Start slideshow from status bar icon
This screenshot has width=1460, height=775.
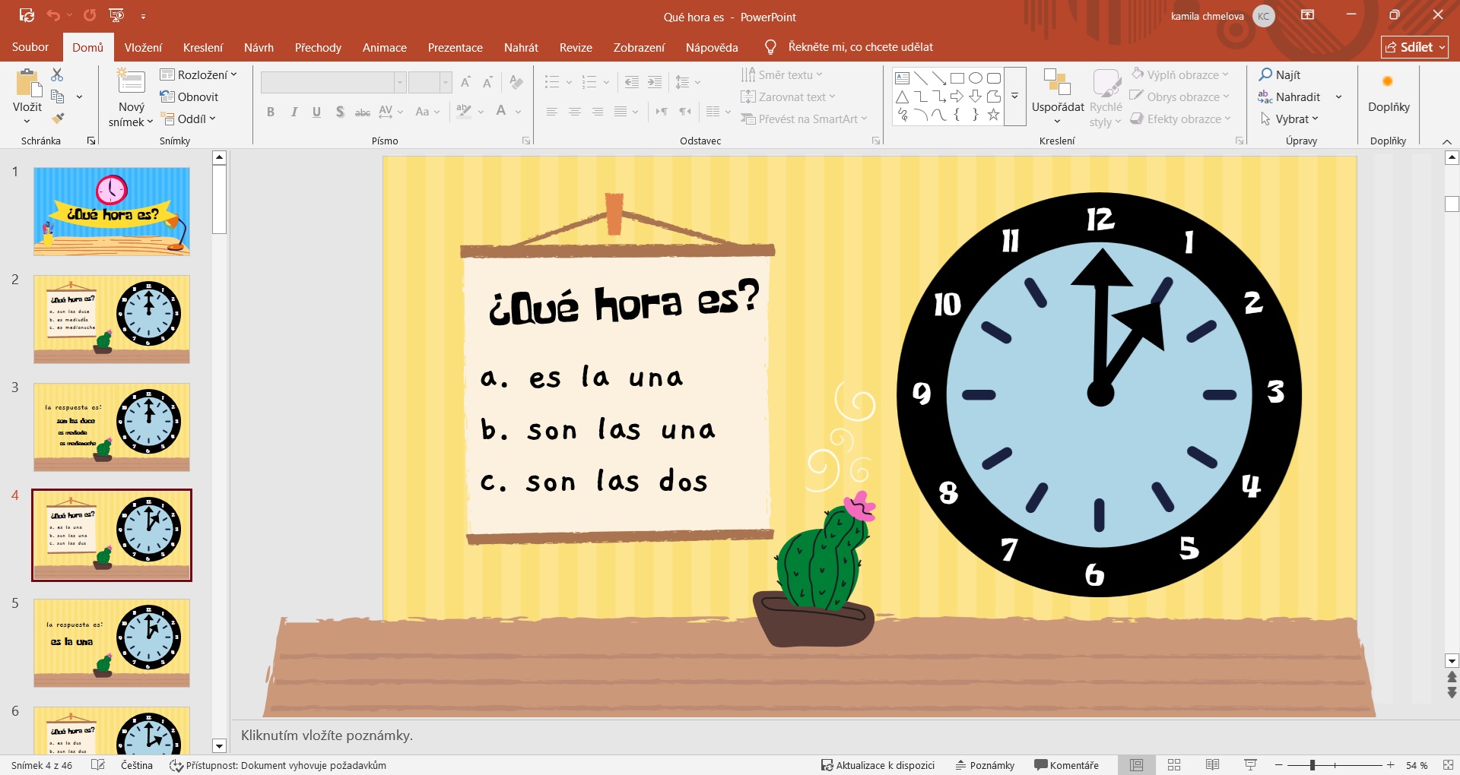(1250, 765)
